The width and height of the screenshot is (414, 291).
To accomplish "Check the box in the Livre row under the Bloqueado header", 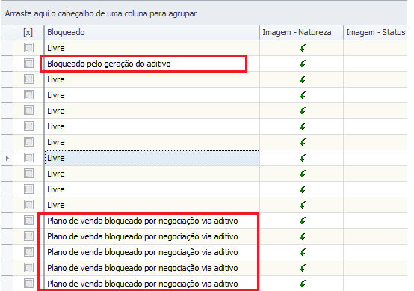I will pyautogui.click(x=28, y=48).
